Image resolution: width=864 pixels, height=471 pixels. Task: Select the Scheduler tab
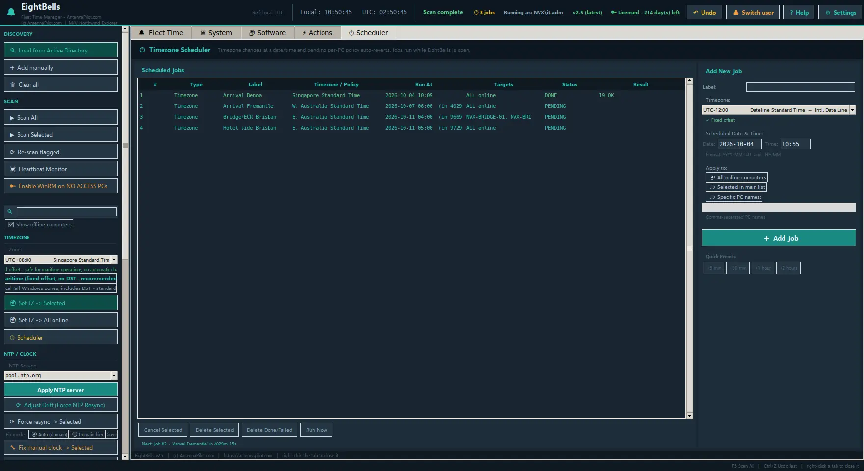coord(368,33)
